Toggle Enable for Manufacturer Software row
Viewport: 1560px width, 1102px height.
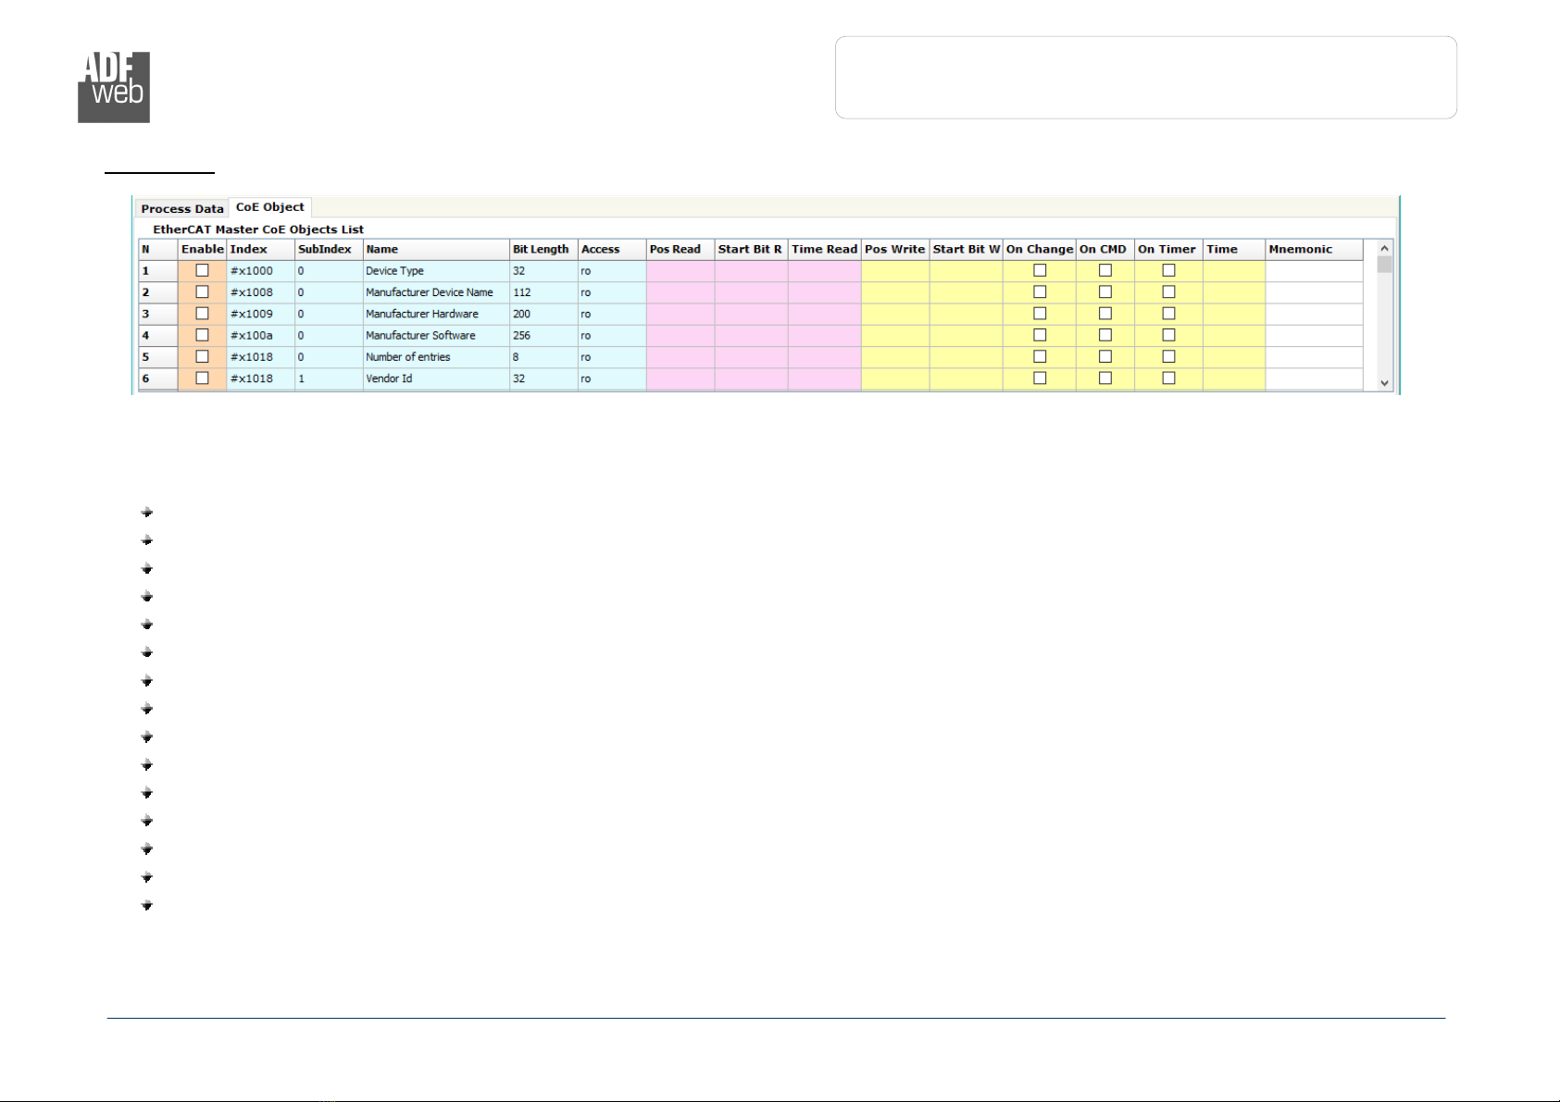coord(202,335)
